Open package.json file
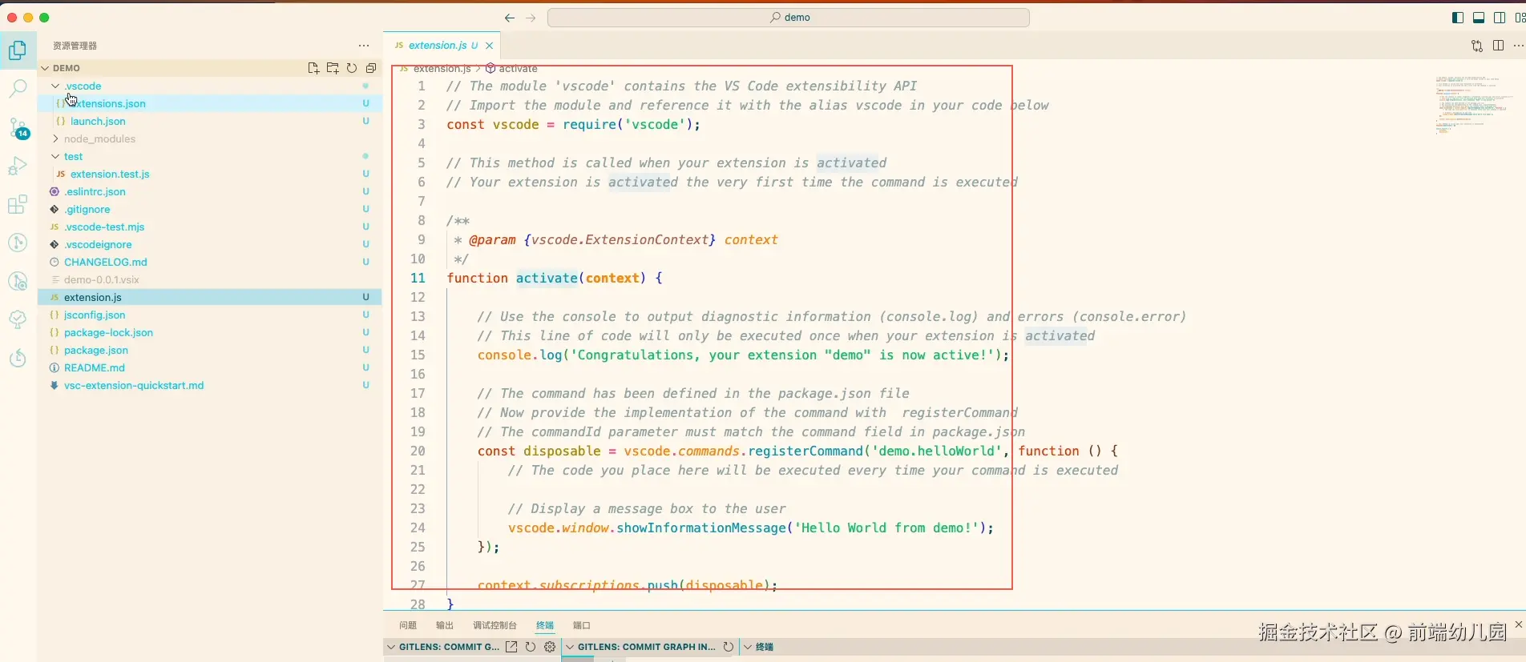1526x662 pixels. (x=210, y=350)
